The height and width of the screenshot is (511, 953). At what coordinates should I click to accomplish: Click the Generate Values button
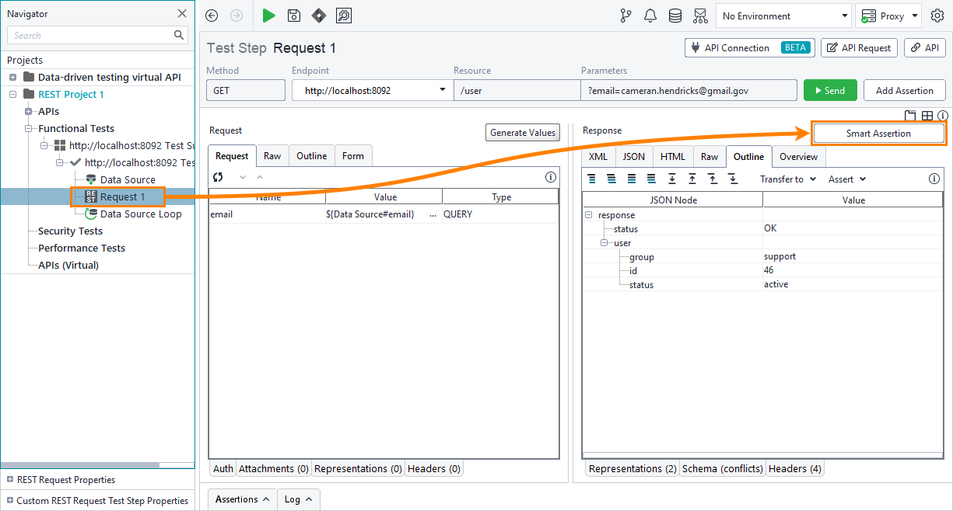522,132
